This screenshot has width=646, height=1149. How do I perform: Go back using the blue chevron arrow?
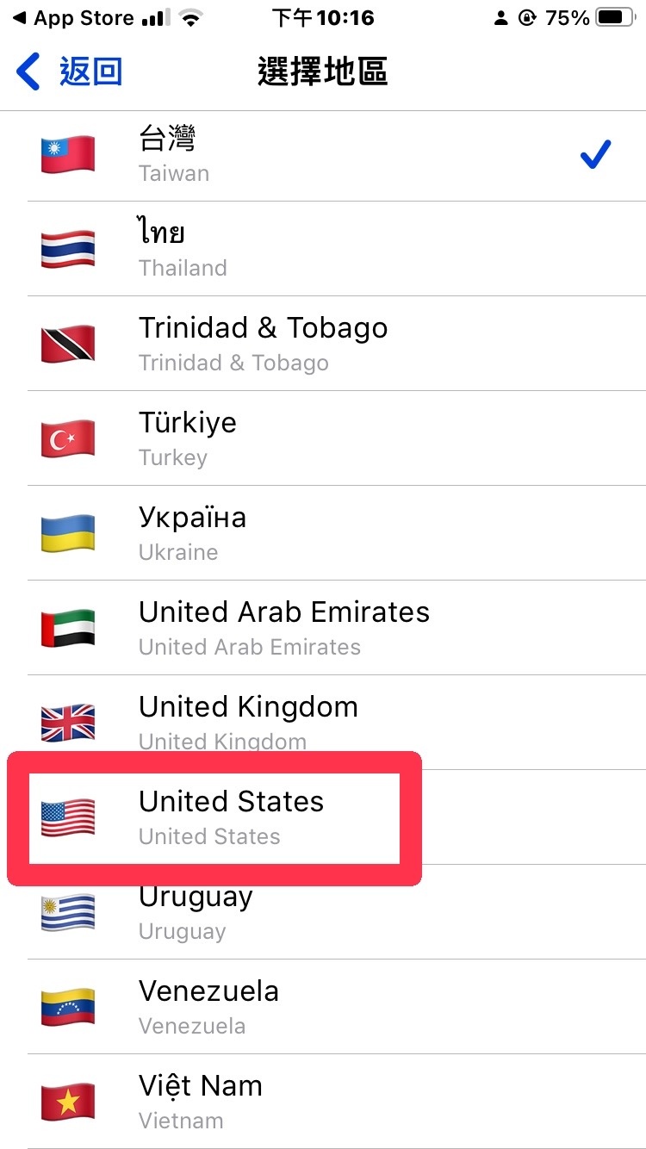[28, 71]
